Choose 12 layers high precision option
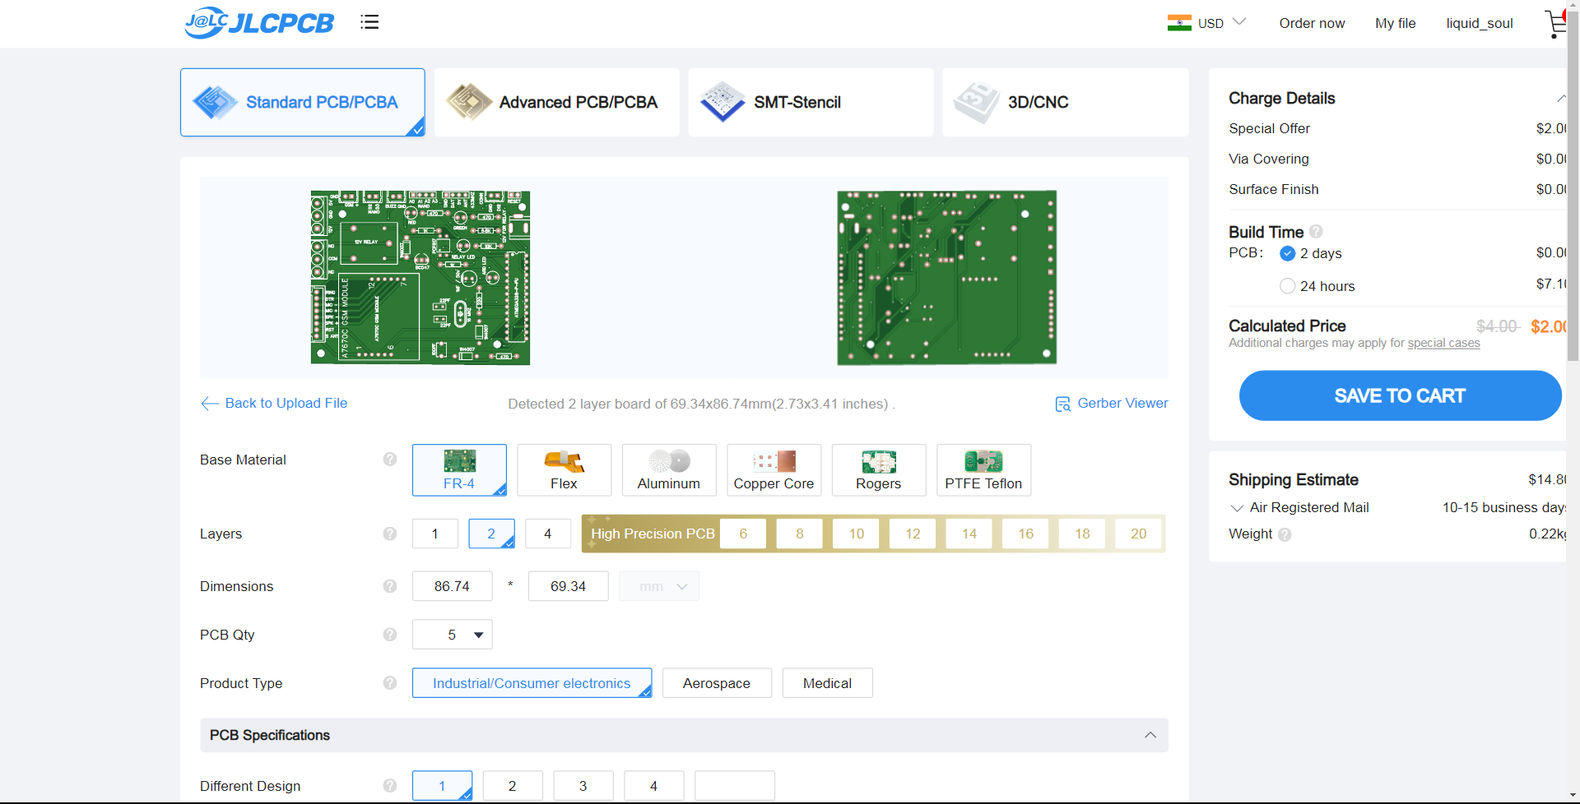1580x804 pixels. 913,534
